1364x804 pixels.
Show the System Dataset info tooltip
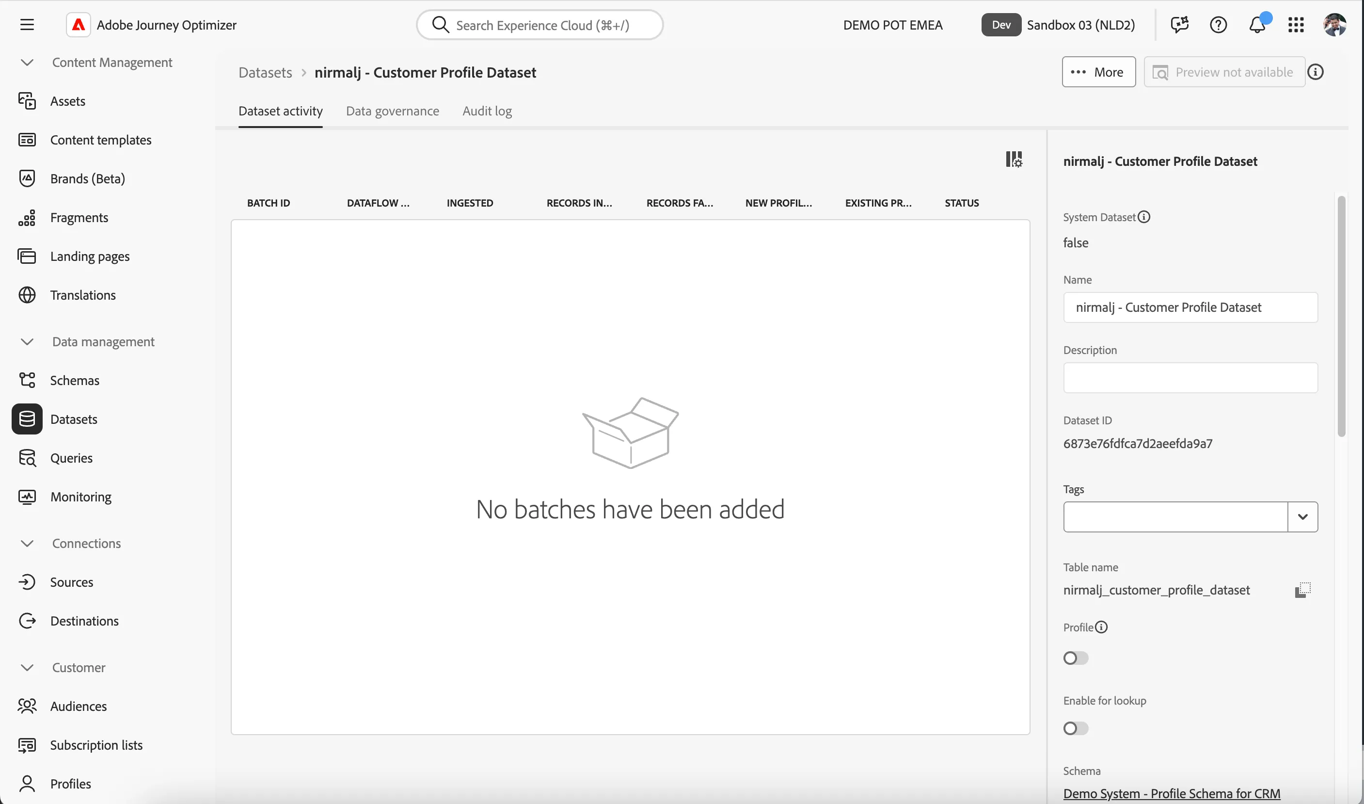point(1143,217)
